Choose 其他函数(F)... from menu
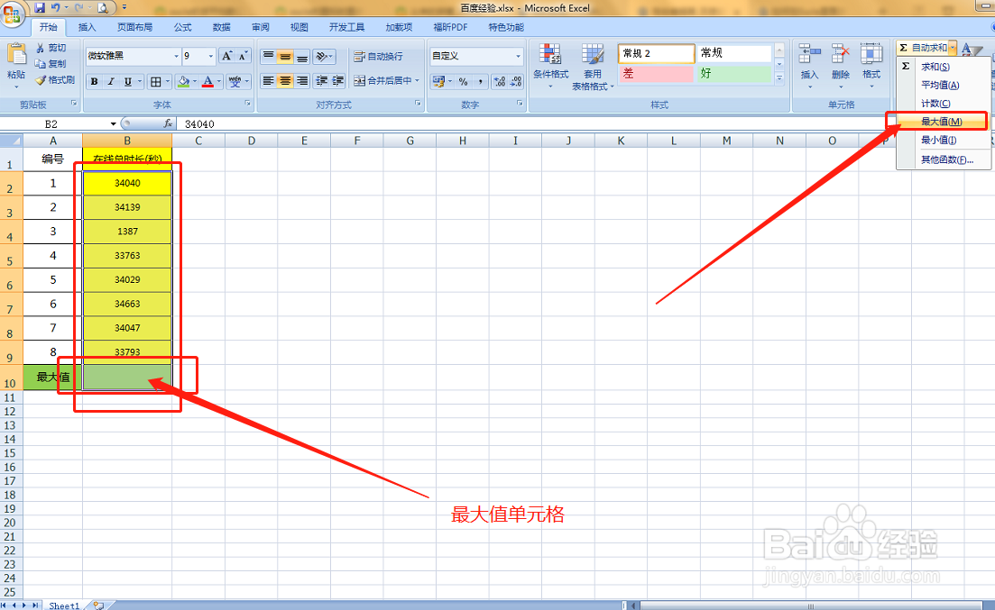The image size is (995, 610). pos(943,159)
